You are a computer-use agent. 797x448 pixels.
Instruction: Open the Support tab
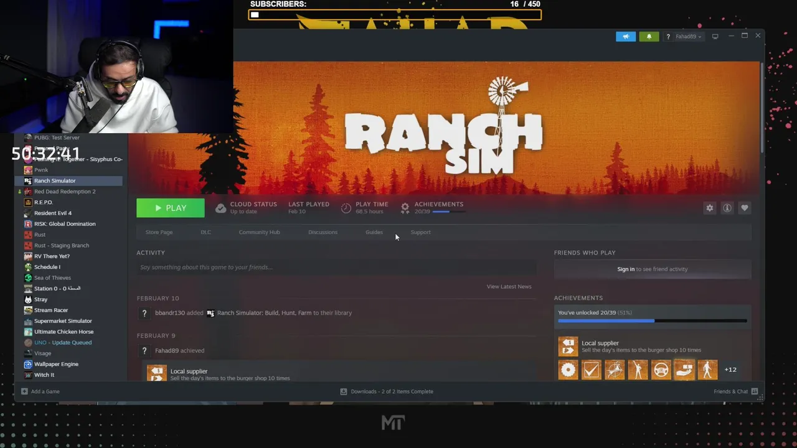point(420,232)
